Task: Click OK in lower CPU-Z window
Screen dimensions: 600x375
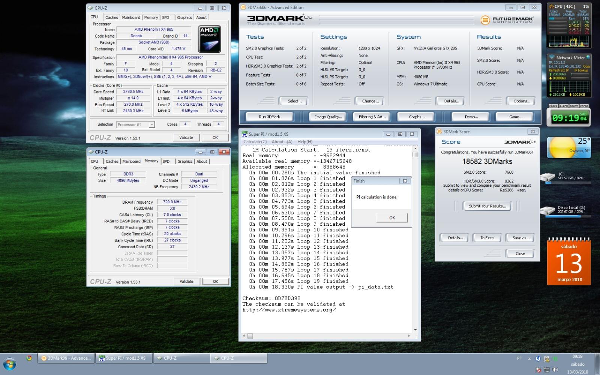Action: (215, 281)
